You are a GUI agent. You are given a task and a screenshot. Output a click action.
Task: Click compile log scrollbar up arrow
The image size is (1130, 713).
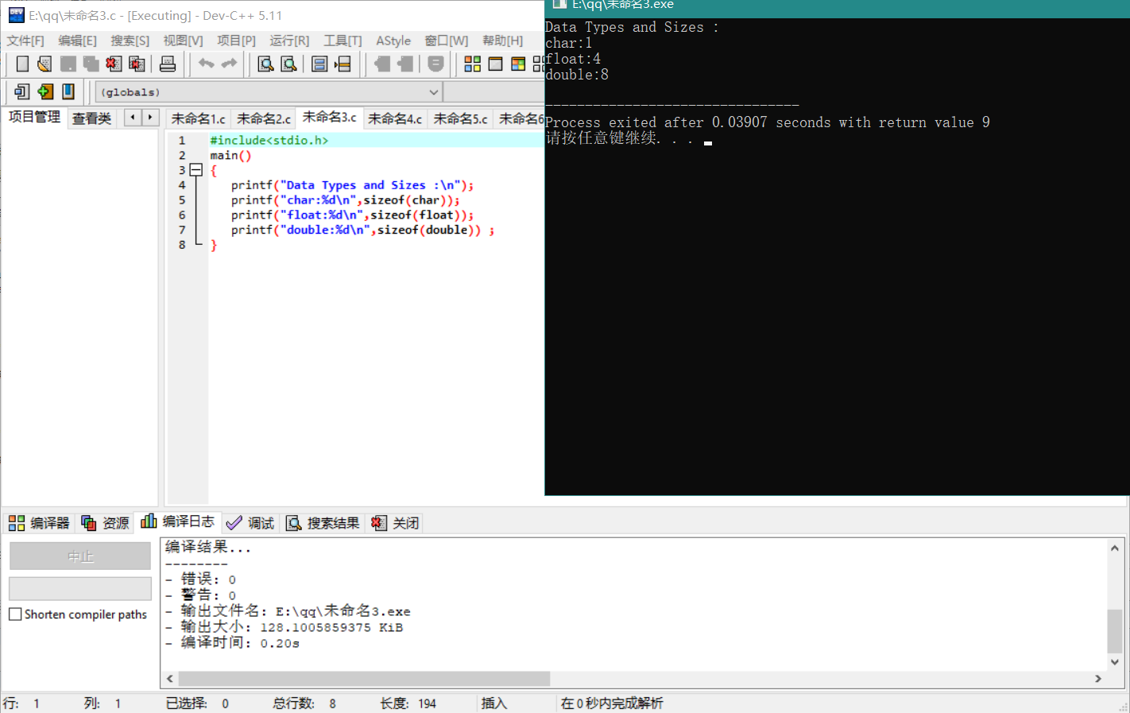1115,548
